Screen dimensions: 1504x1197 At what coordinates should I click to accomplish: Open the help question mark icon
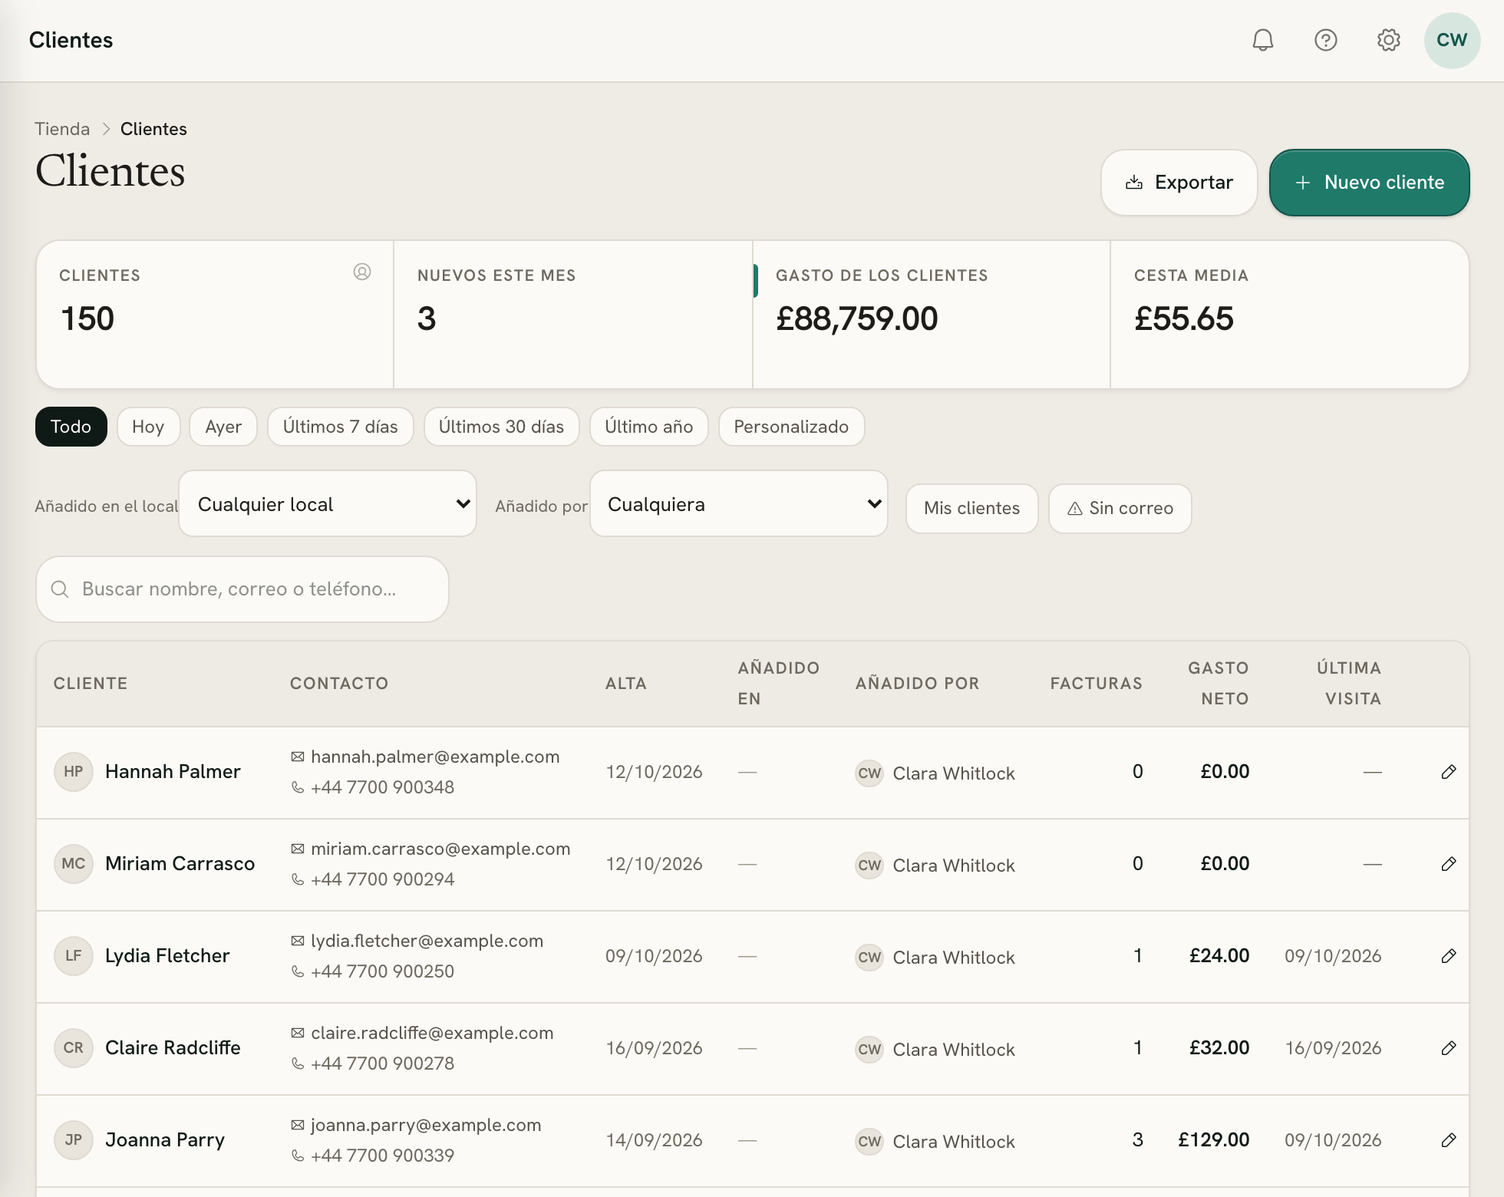coord(1325,40)
